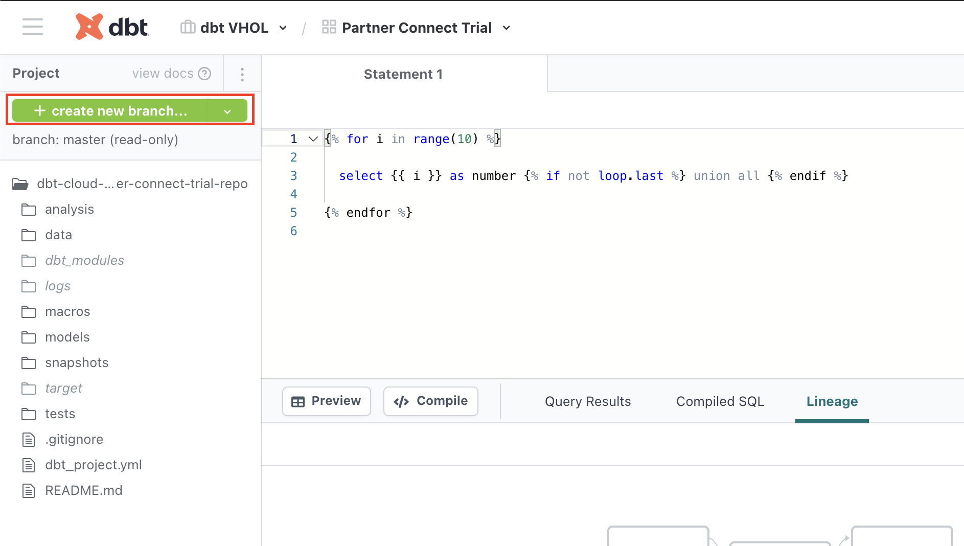Open the Project panel three-dot overflow menu
Screen dimensions: 964x546
tap(242, 74)
